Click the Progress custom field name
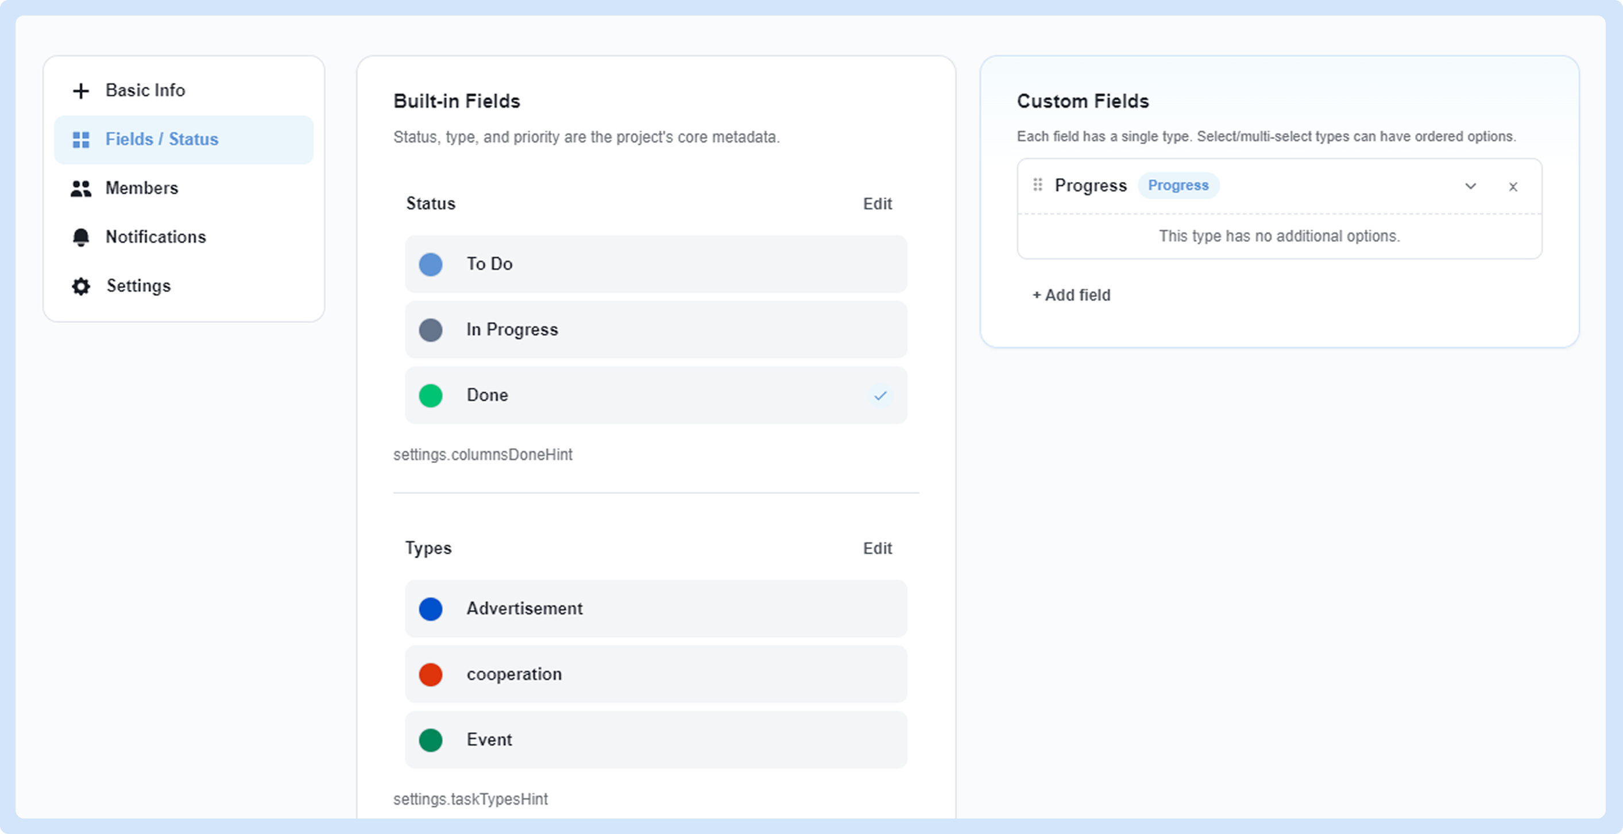This screenshot has width=1623, height=834. [1091, 186]
